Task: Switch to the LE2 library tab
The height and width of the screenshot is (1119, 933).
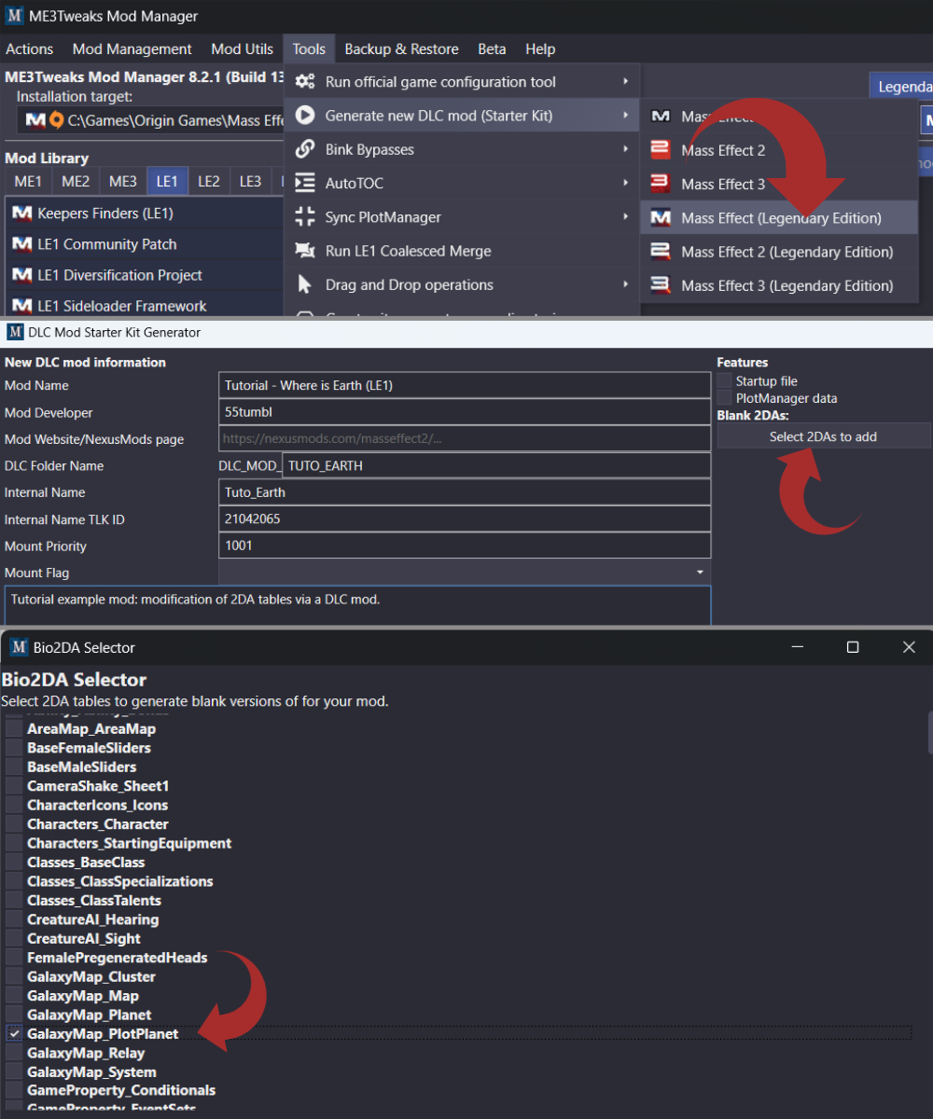Action: 209,181
